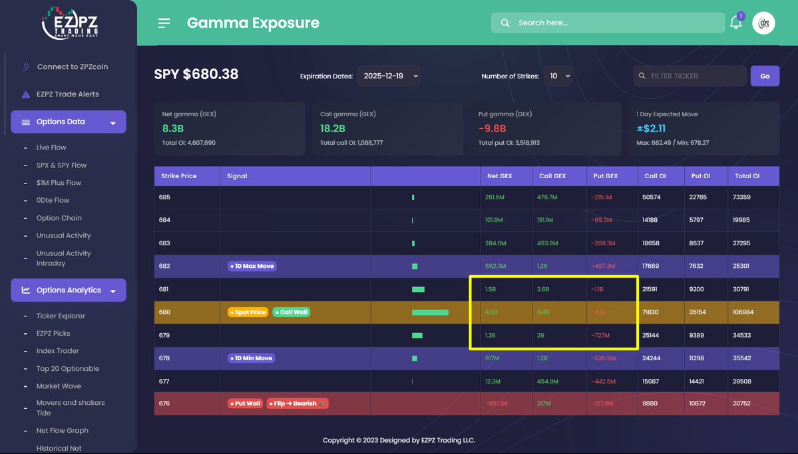Open Unusual Activity page
The width and height of the screenshot is (798, 454).
[63, 235]
